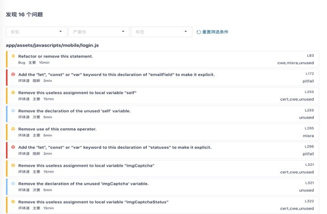327x214 pixels.
Task: Click the 'pitfall' tag of the emailField issue
Action: tap(308, 81)
